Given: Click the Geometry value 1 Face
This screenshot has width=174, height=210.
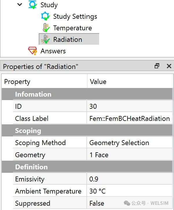Looking at the screenshot, I should [x=129, y=155].
